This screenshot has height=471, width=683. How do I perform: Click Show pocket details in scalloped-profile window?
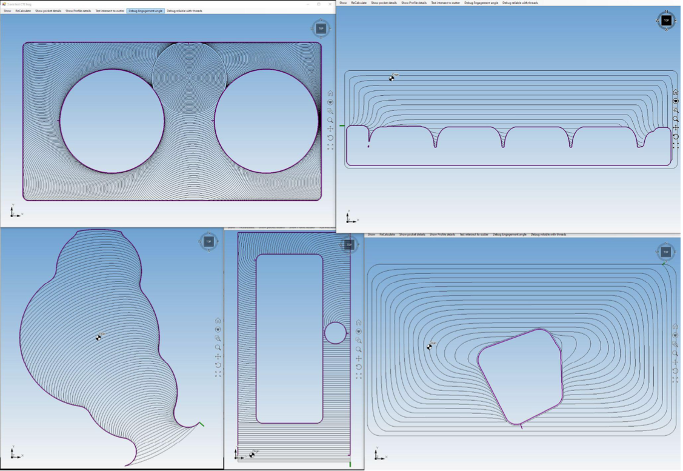384,3
